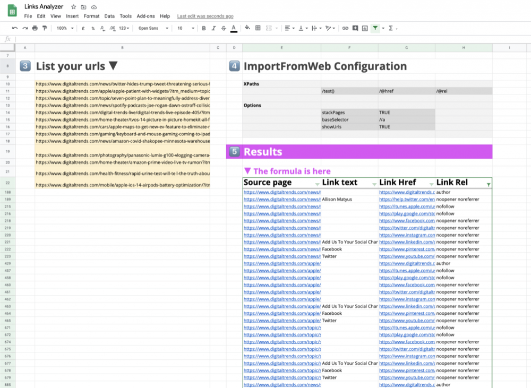The height and width of the screenshot is (388, 531).
Task: Toggle italic formatting
Action: click(x=213, y=29)
